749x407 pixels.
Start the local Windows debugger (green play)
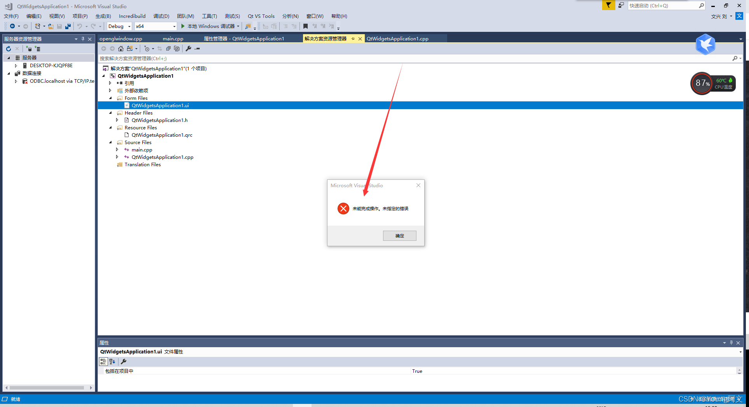coord(183,26)
